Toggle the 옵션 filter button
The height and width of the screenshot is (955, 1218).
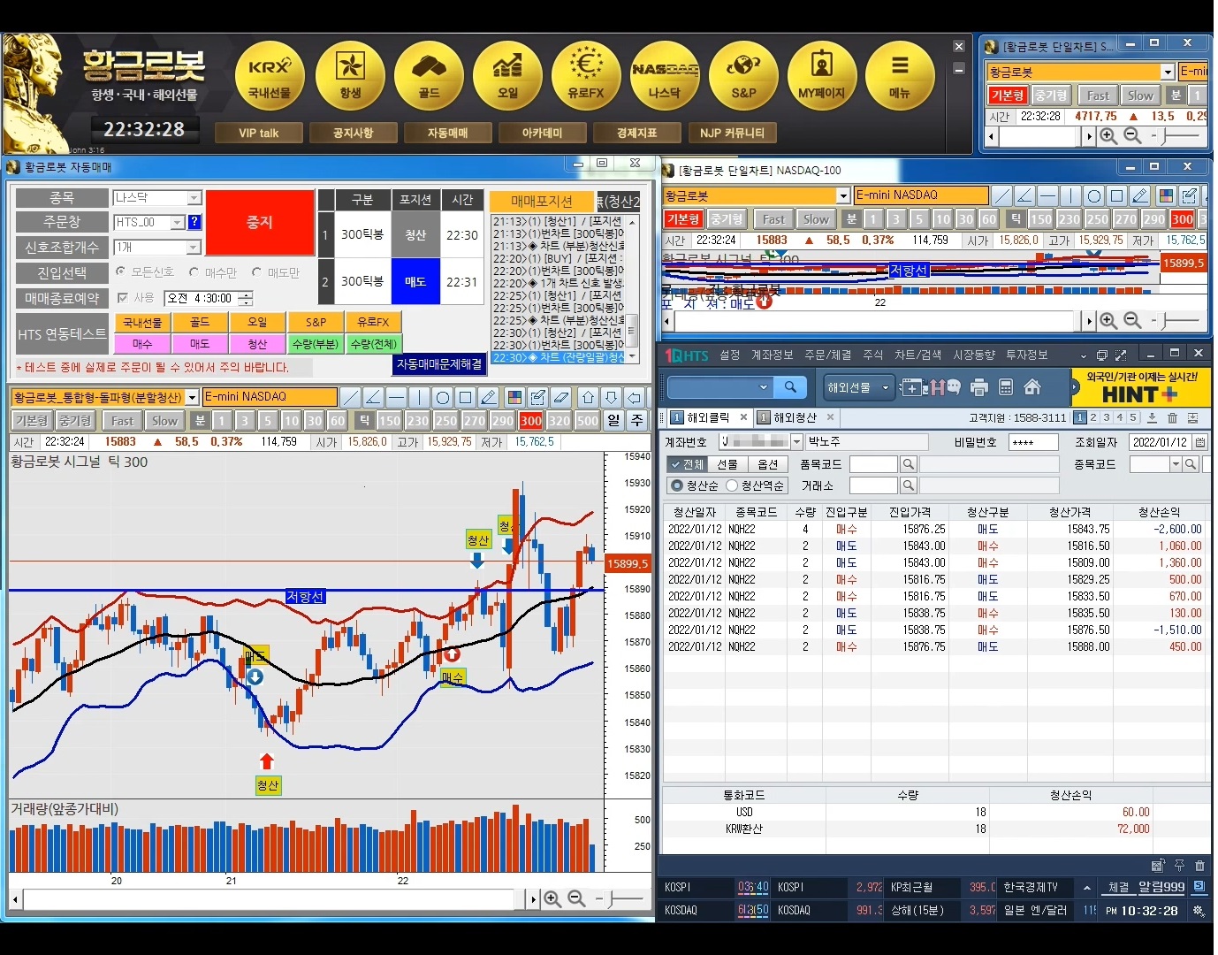point(768,464)
